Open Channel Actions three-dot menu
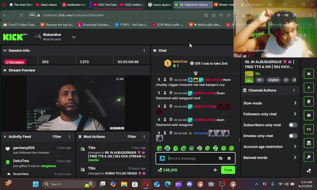Viewport: 317px width, 190px height. pos(294,90)
